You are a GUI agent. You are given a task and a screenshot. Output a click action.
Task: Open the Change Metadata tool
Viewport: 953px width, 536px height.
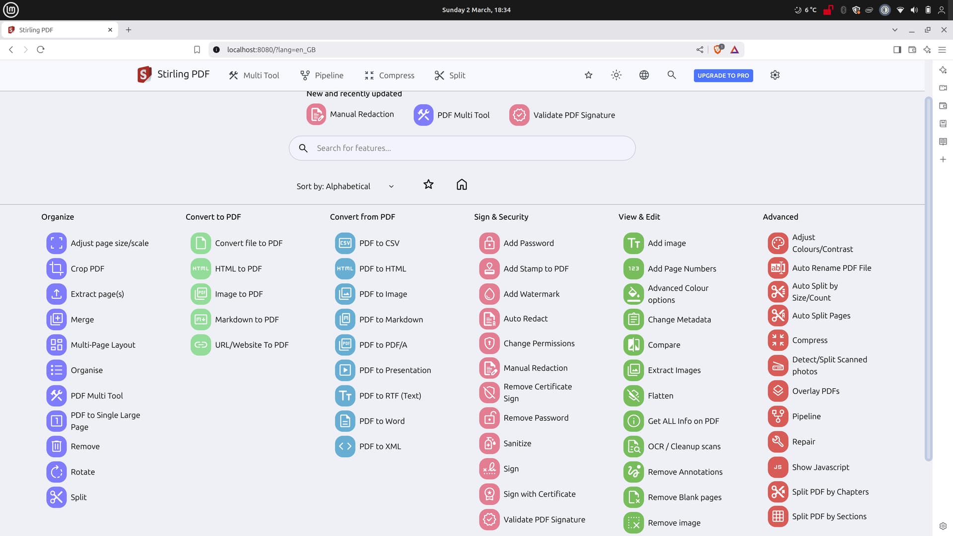coord(668,320)
